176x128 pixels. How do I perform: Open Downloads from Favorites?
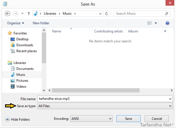pos(25,45)
